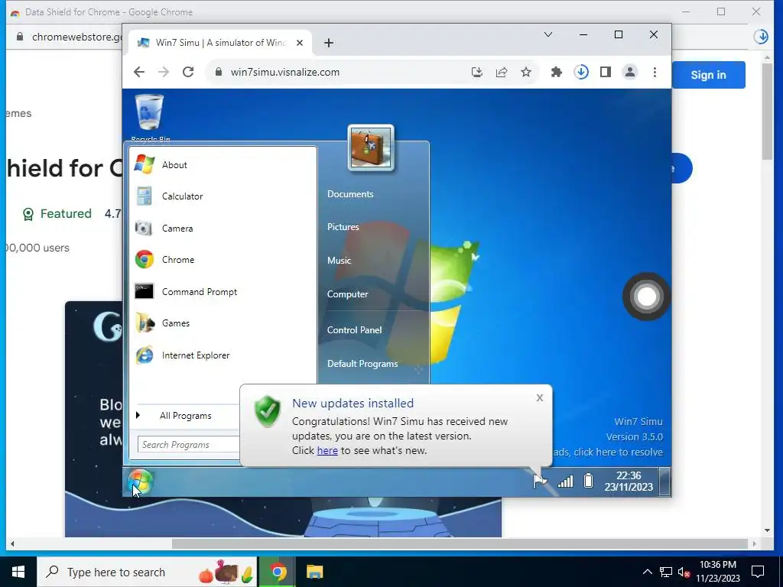Click the network tray icon on Windows taskbar
This screenshot has width=783, height=587.
666,572
